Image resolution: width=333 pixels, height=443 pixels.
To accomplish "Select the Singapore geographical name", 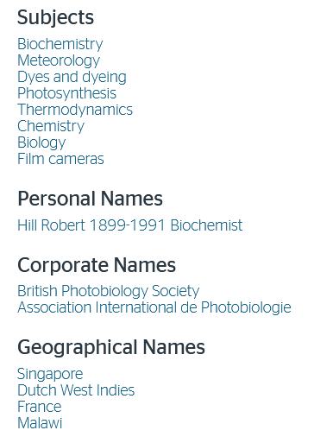I will pos(50,374).
